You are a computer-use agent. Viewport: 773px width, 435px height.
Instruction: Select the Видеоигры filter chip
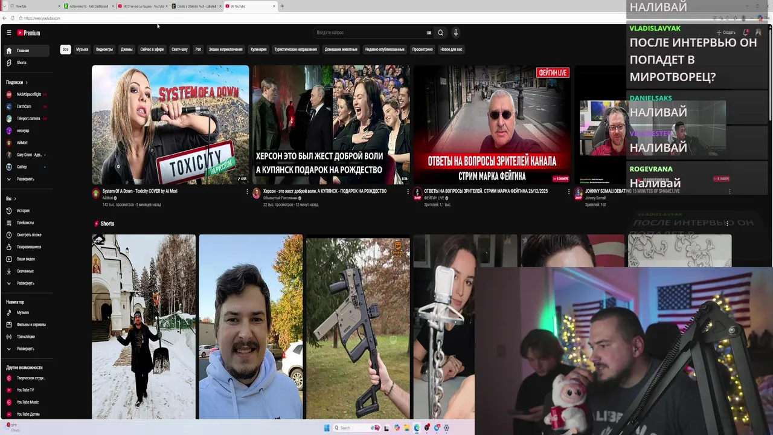(104, 50)
